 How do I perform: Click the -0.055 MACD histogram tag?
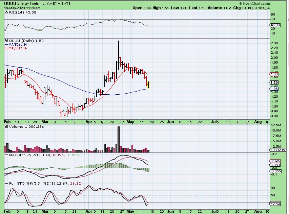275,171
